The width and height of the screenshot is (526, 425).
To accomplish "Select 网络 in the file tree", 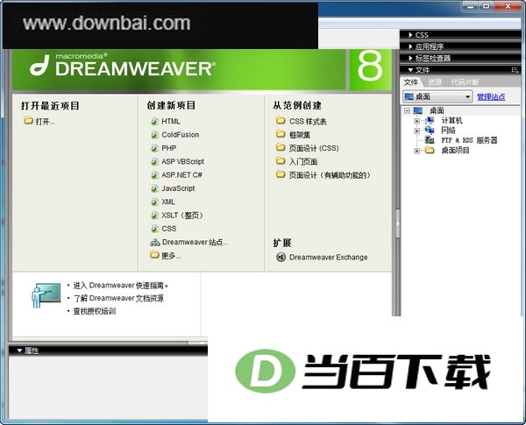I will click(448, 131).
